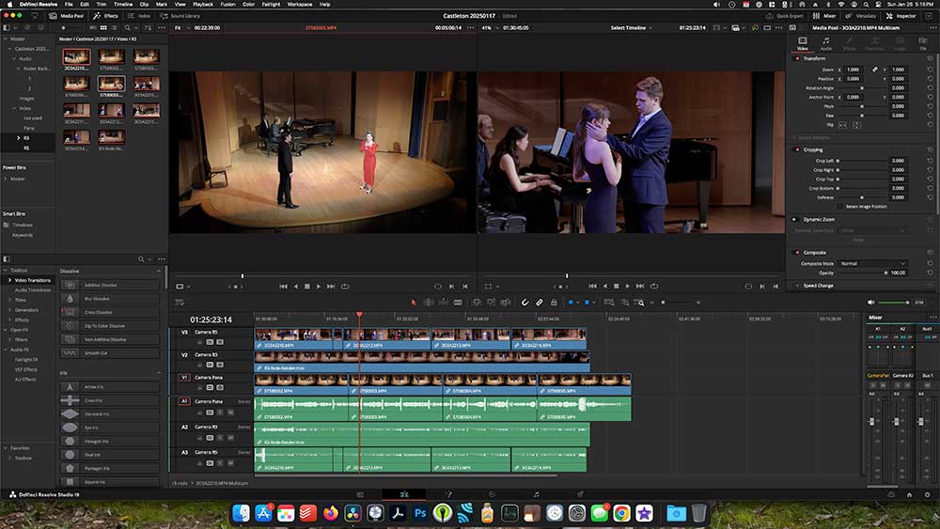The width and height of the screenshot is (940, 529).
Task: Open the Playback menu
Action: pyautogui.click(x=203, y=4)
